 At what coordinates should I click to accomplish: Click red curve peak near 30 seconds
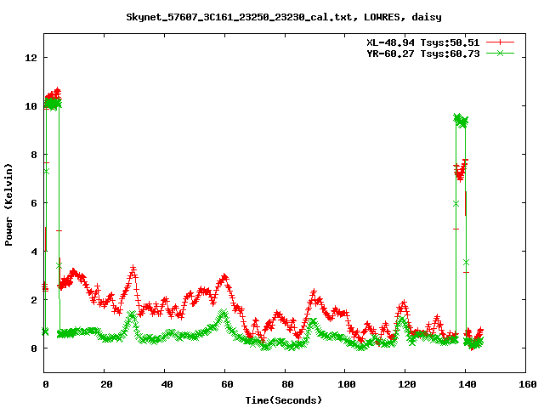tap(133, 269)
